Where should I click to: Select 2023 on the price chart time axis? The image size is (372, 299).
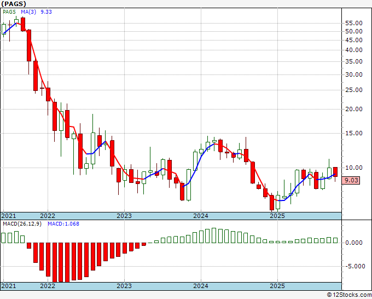(124, 216)
